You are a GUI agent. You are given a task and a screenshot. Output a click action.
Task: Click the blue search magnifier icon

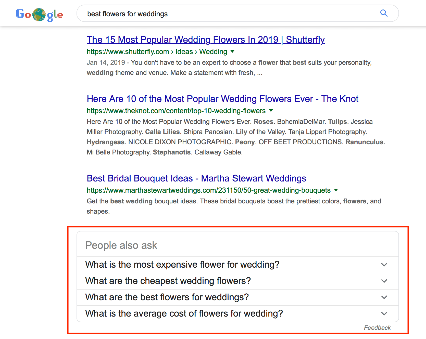coord(384,13)
